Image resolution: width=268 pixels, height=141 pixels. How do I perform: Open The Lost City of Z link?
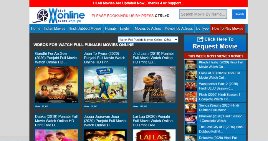point(221,129)
